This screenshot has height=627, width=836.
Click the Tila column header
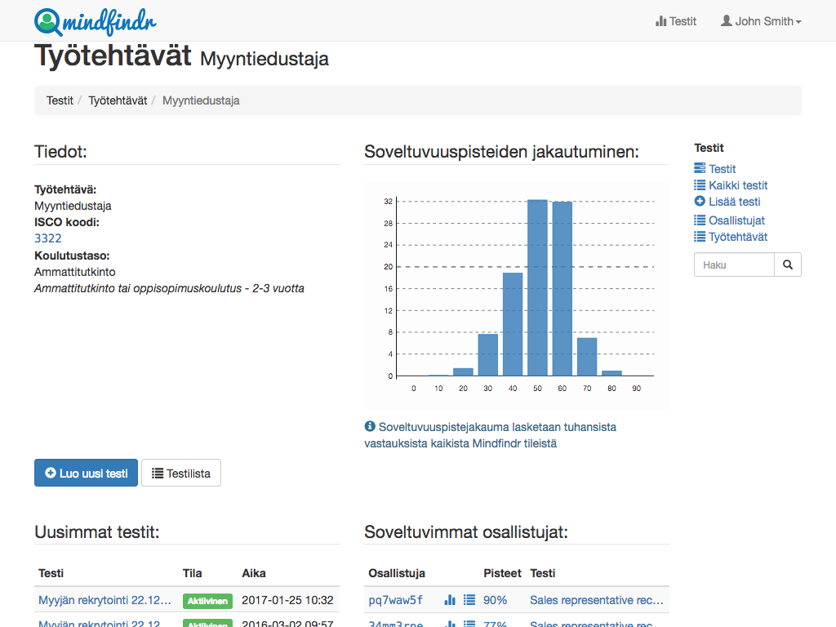[x=193, y=573]
